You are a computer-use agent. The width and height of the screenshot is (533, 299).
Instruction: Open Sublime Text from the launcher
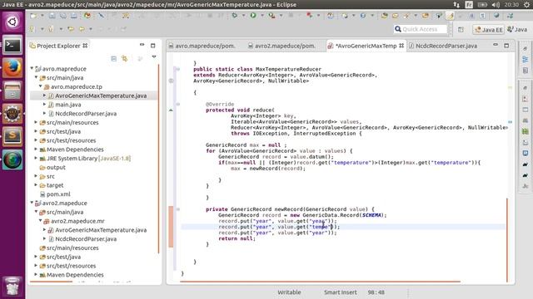[12, 136]
